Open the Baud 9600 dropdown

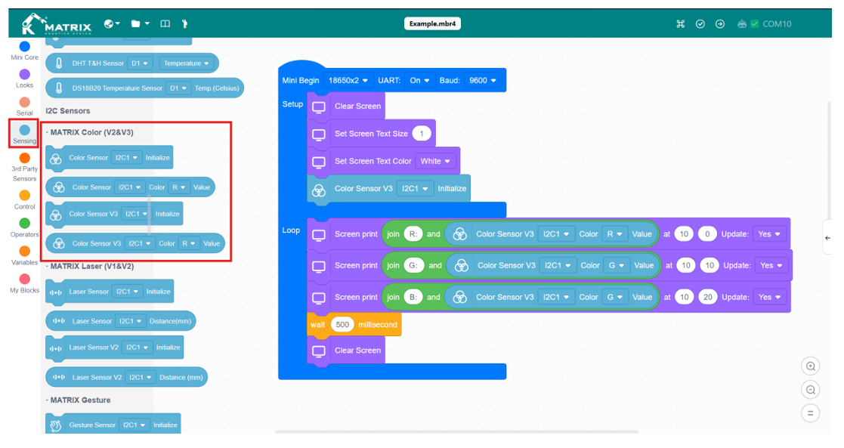[x=482, y=80]
